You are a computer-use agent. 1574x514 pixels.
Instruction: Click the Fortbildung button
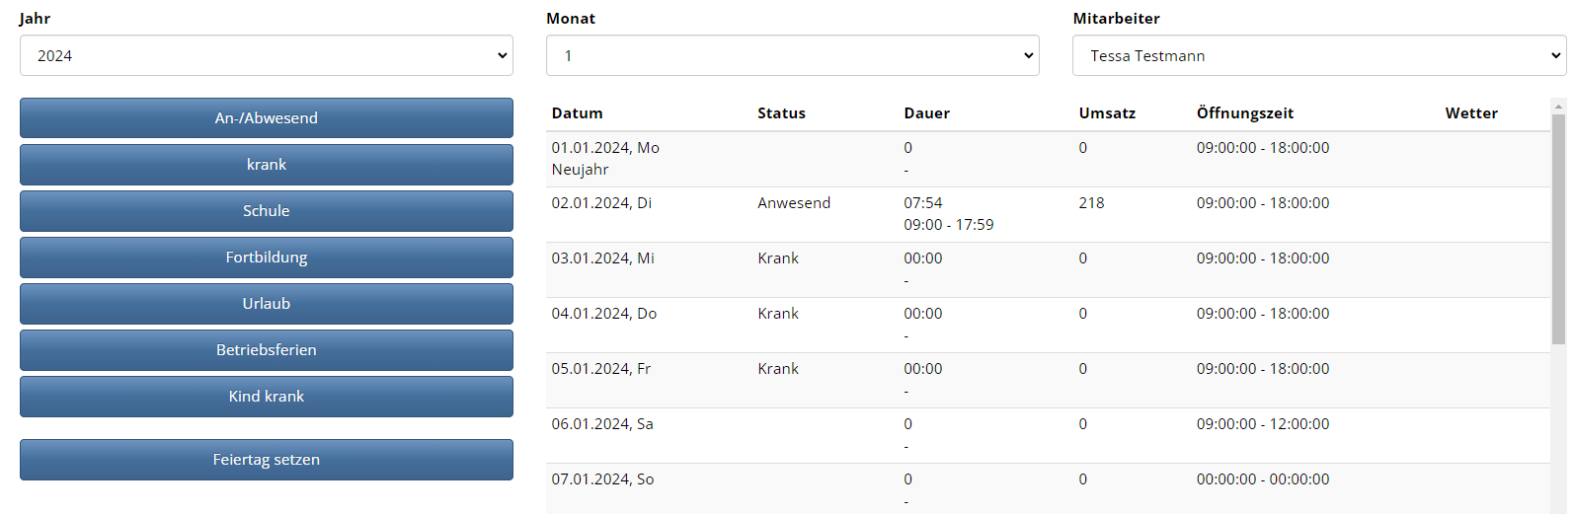tap(266, 257)
